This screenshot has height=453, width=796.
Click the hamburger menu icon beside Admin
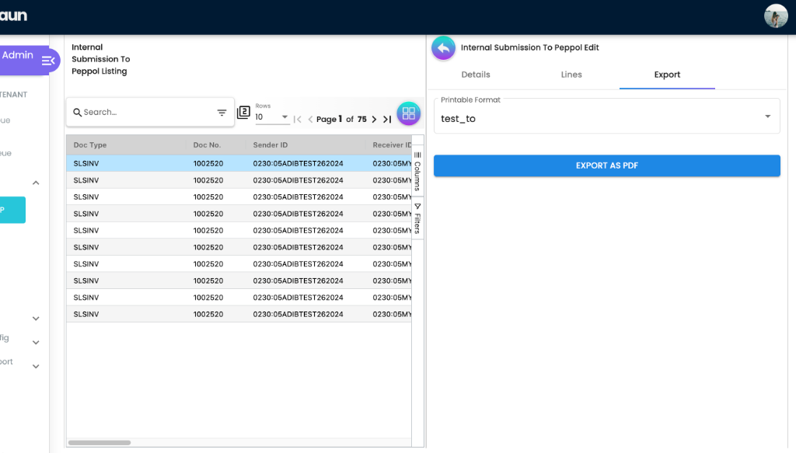(x=48, y=60)
